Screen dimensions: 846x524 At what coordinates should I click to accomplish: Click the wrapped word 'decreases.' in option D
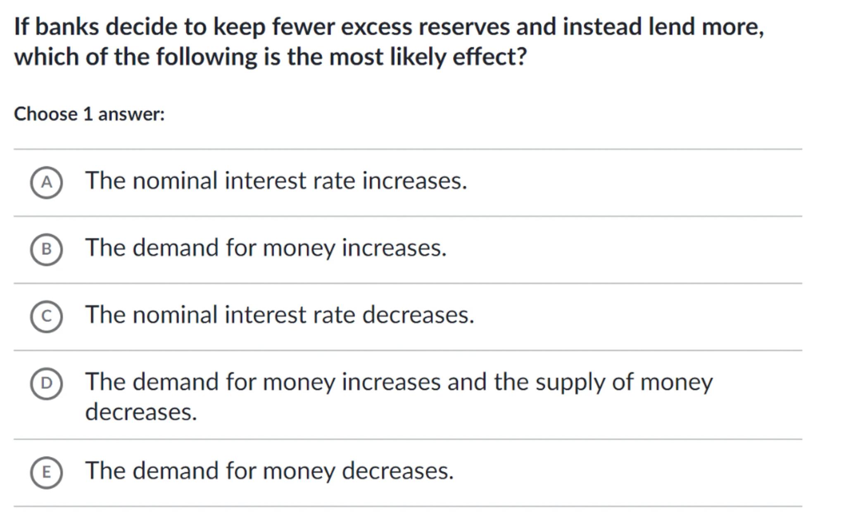(x=141, y=412)
